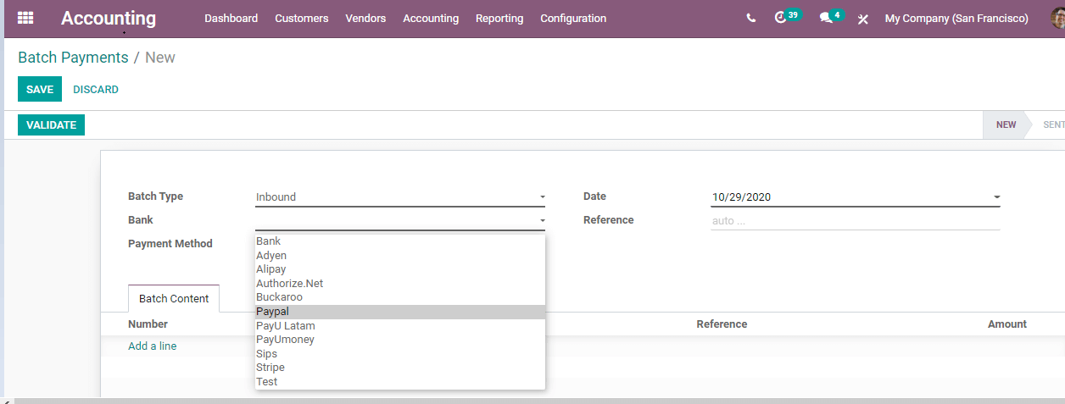This screenshot has height=404, width=1065.
Task: Open the Customers menu
Action: [301, 18]
